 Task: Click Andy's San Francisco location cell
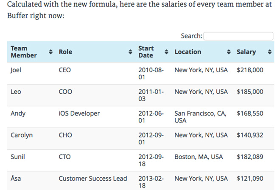tap(200, 117)
